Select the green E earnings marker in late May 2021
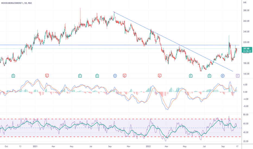The height and width of the screenshot is (149, 253). 80,76
